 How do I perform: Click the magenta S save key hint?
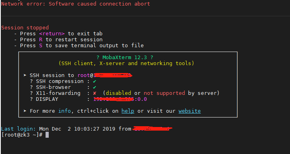tap(41, 46)
